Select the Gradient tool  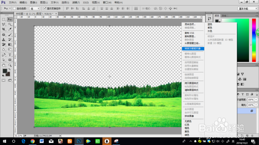click(10, 45)
